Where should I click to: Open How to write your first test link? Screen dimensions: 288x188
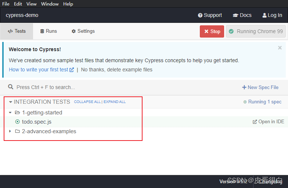(41, 70)
